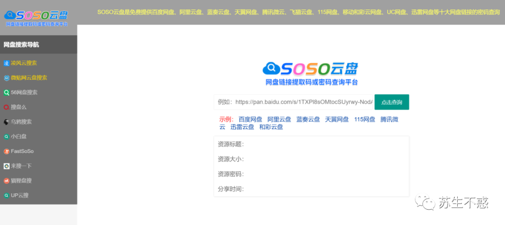Viewport: 505px width, 225px height.
Task: Click the 56网盘搜索 green magnifier icon
Action: (x=7, y=92)
